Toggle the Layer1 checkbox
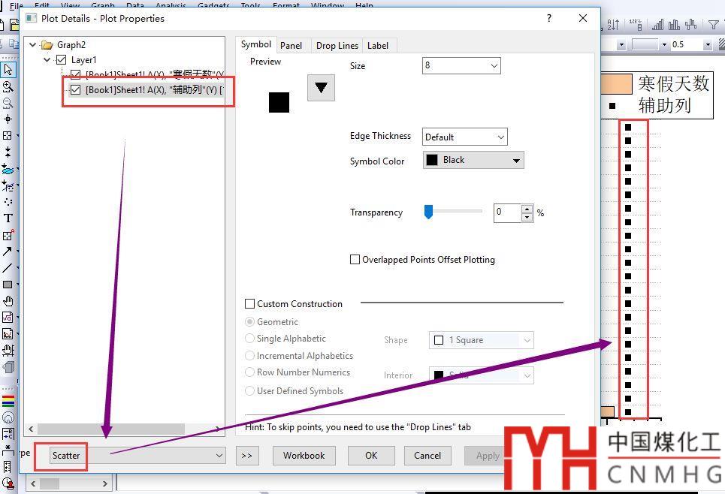Image resolution: width=725 pixels, height=494 pixels. click(61, 59)
